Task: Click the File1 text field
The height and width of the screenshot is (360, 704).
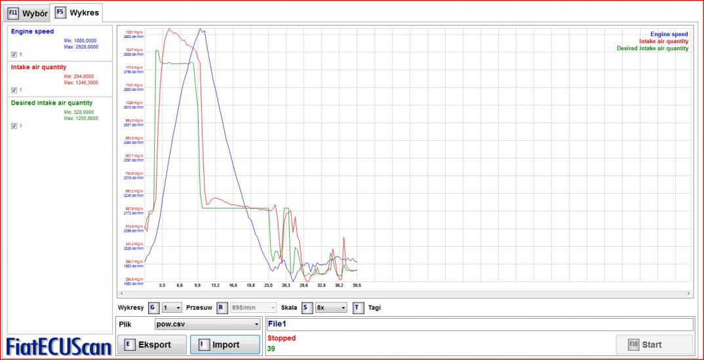Action: pos(480,324)
